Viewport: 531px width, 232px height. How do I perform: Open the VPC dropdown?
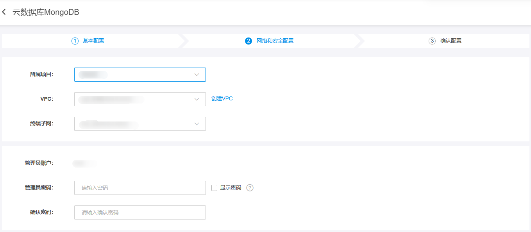[x=140, y=99]
